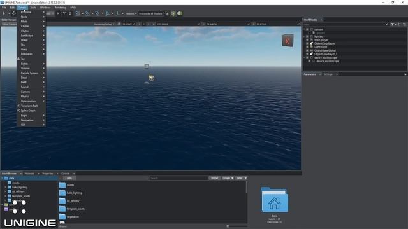Choose Spline Graph in Create menu
Image resolution: width=408 pixels, height=229 pixels.
31,111
